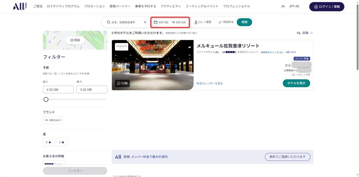Edit the destination field 日本、佐賀県唐津市
Viewport: 359px width, 177px height.
click(123, 22)
